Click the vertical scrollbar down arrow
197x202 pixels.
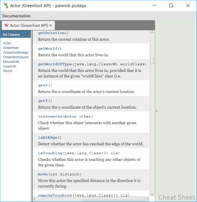(x=152, y=194)
